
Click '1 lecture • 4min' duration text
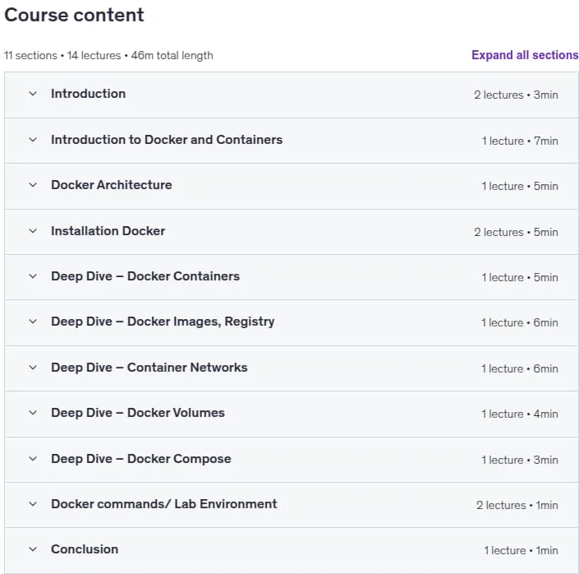(x=520, y=414)
